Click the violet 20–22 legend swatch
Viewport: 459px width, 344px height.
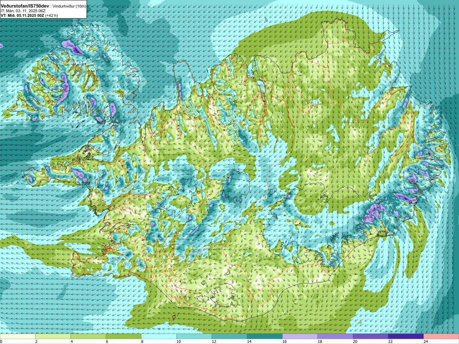[371, 336]
